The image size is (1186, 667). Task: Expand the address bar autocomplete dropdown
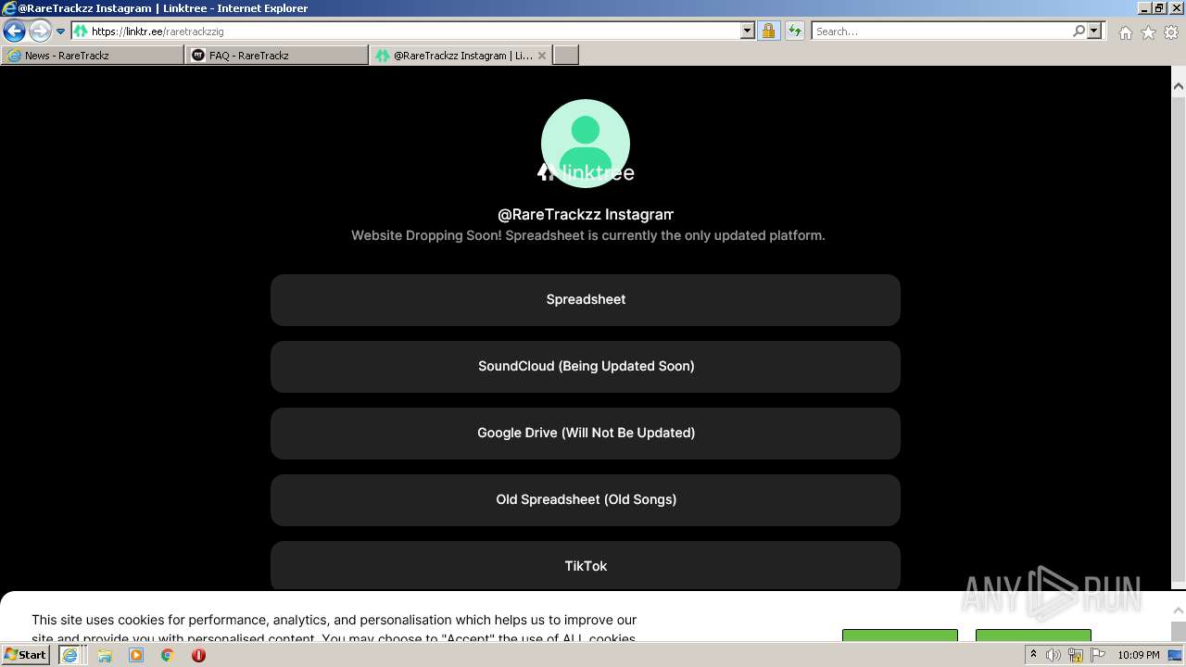click(x=748, y=31)
